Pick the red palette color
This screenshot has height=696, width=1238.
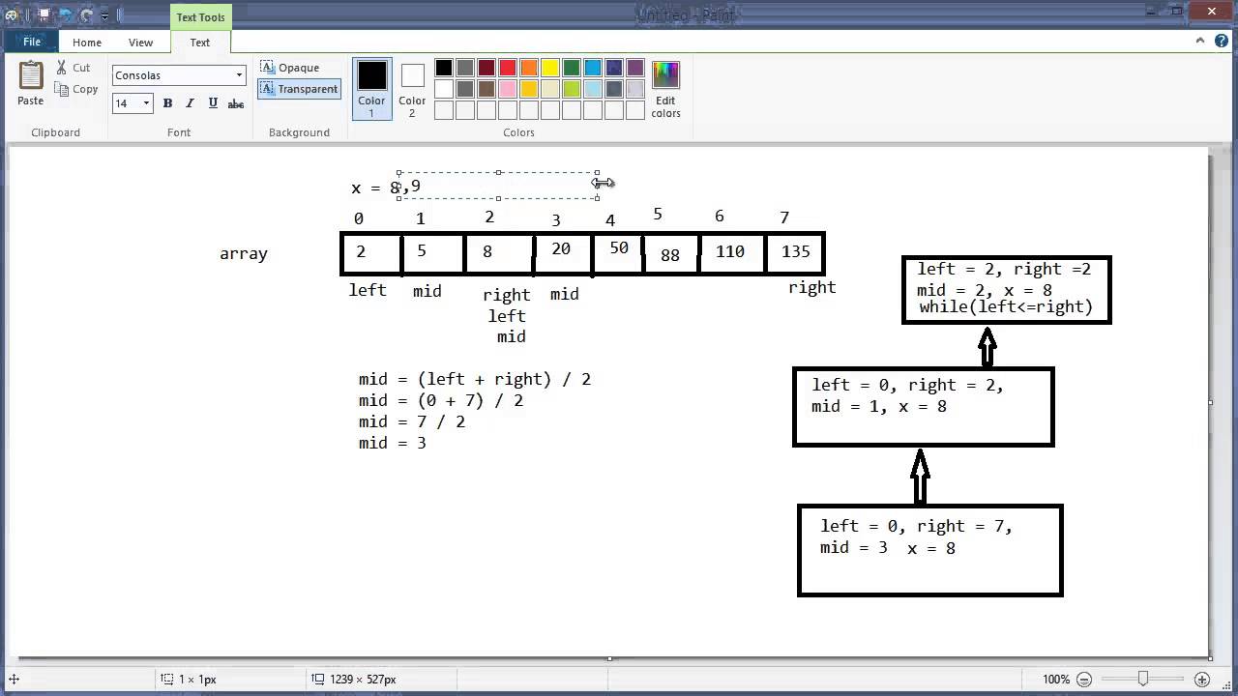click(x=508, y=68)
